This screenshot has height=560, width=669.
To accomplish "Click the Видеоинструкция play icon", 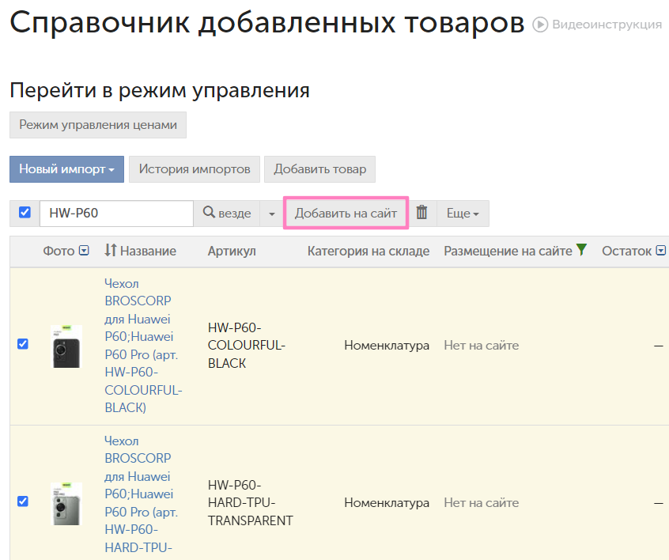I will (x=541, y=25).
